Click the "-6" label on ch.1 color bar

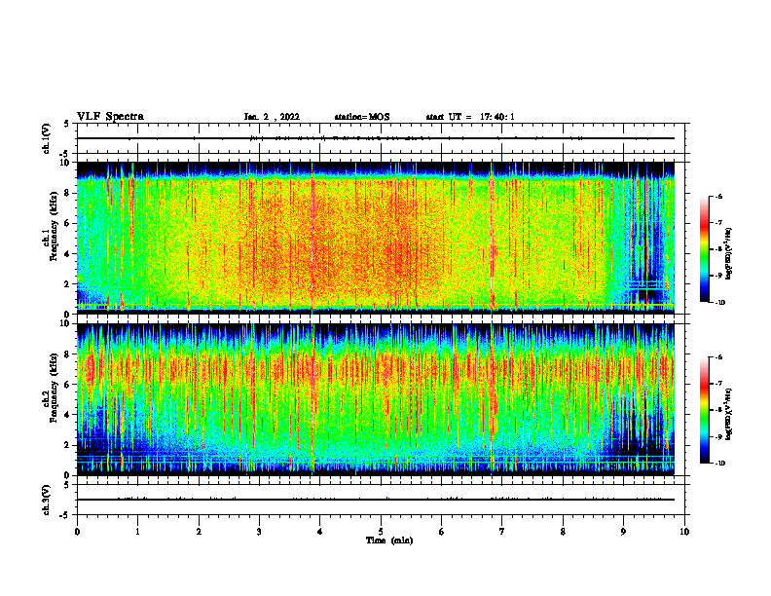(718, 197)
